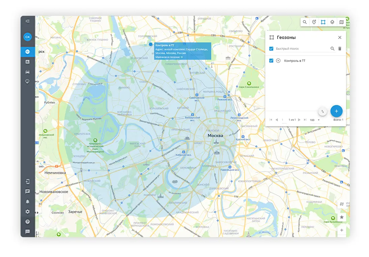Collapse the left sidebar menu

[27, 21]
